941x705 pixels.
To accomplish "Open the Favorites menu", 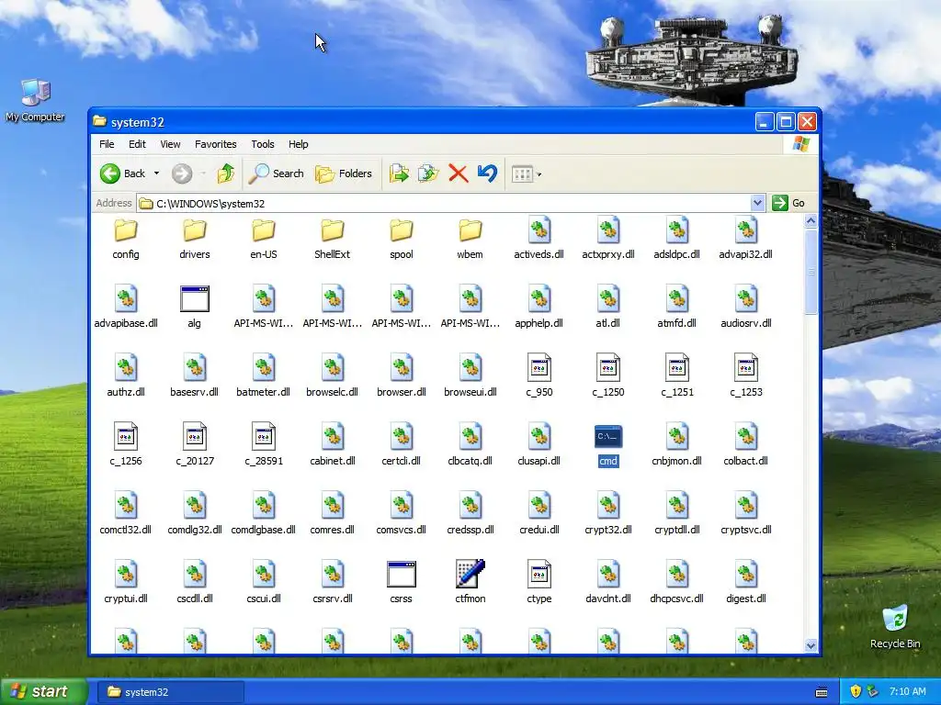I will (x=215, y=144).
